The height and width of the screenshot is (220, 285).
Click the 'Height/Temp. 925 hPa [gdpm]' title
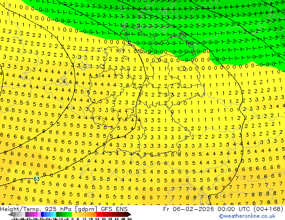(x=49, y=209)
